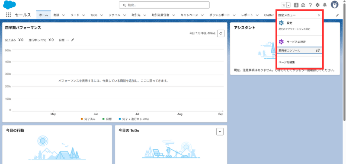346x164 pixels.
Task: Click the Trailhead guidance cloud icon
Action: [303, 5]
